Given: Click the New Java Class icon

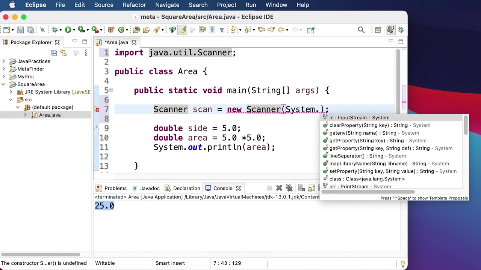Looking at the screenshot, I should (x=121, y=30).
